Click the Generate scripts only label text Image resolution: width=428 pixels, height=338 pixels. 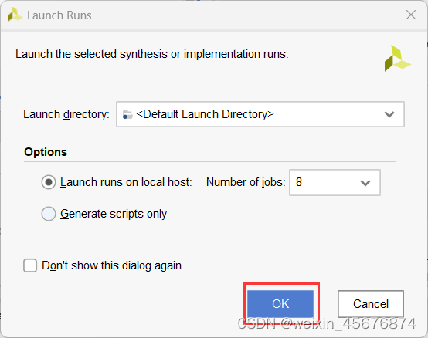(114, 214)
